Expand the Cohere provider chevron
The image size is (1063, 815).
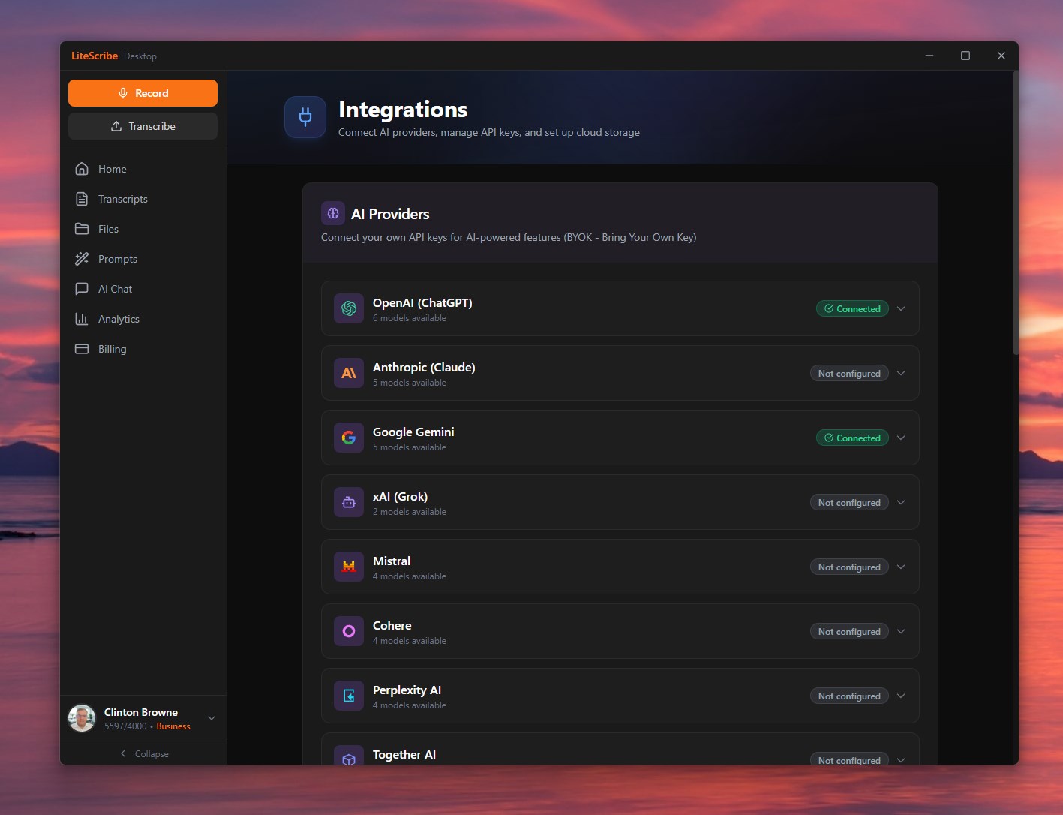tap(901, 631)
